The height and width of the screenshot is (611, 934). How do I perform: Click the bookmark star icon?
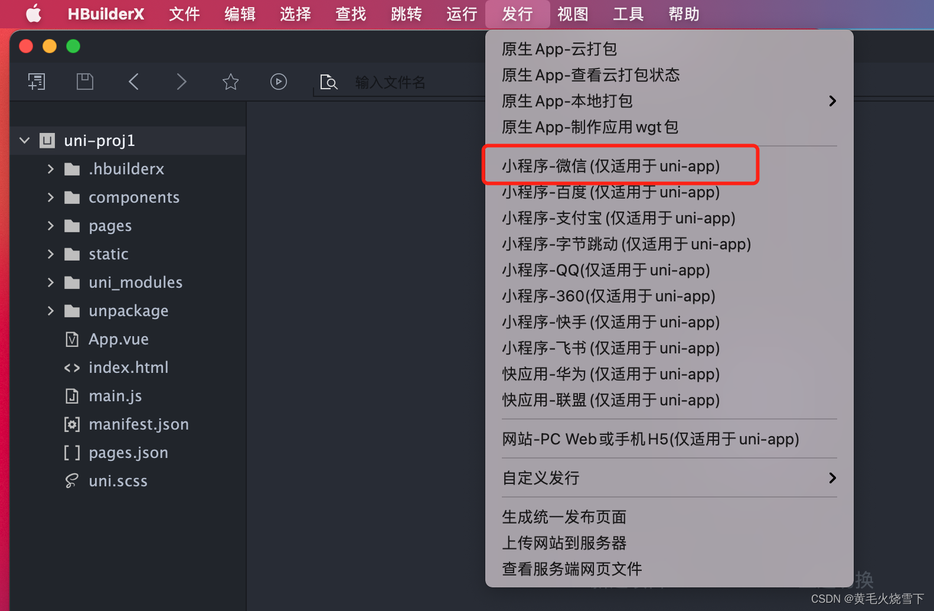click(230, 82)
